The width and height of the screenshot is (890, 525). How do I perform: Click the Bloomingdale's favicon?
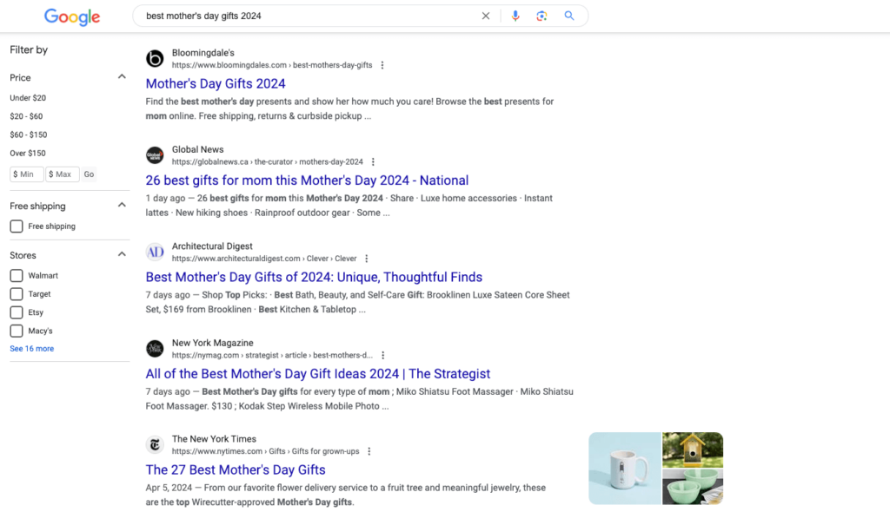(x=155, y=58)
